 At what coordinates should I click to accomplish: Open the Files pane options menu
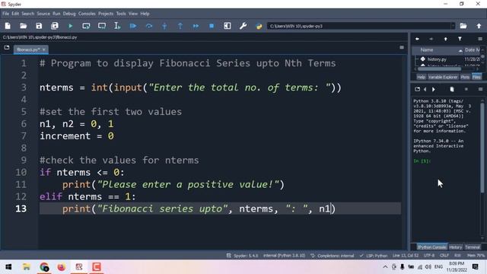click(x=480, y=39)
